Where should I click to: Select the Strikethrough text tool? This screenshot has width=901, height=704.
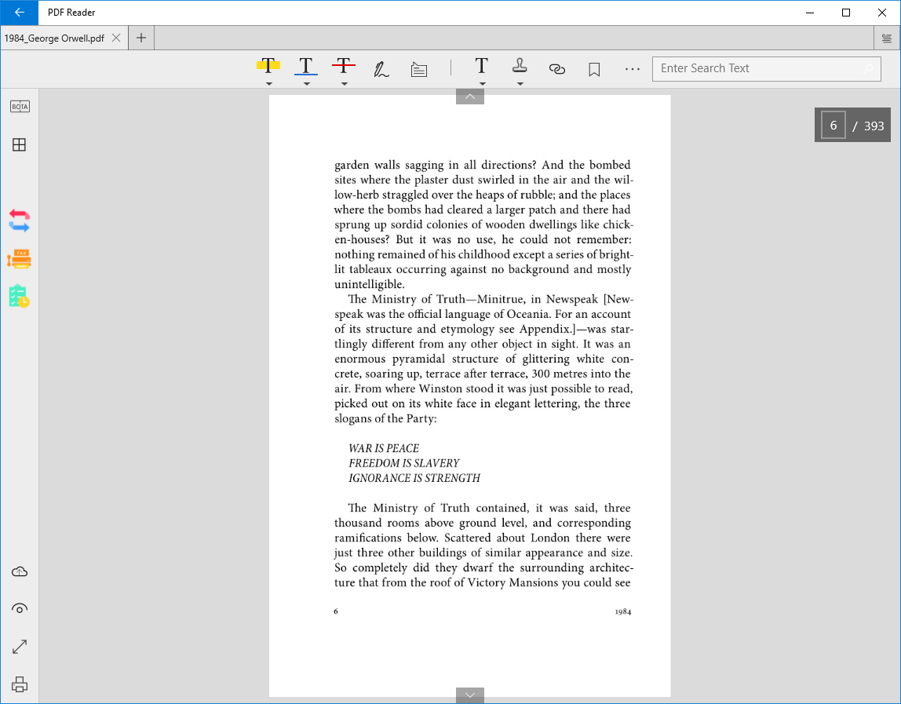point(344,66)
